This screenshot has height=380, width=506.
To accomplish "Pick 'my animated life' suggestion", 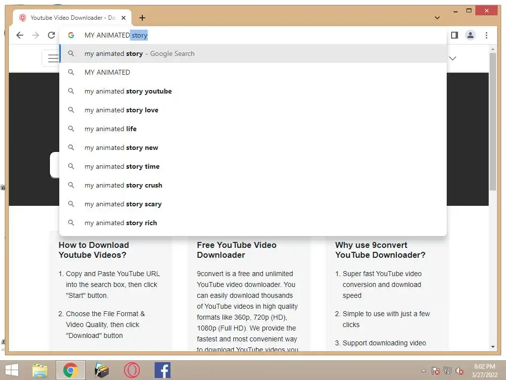I will pos(253,129).
